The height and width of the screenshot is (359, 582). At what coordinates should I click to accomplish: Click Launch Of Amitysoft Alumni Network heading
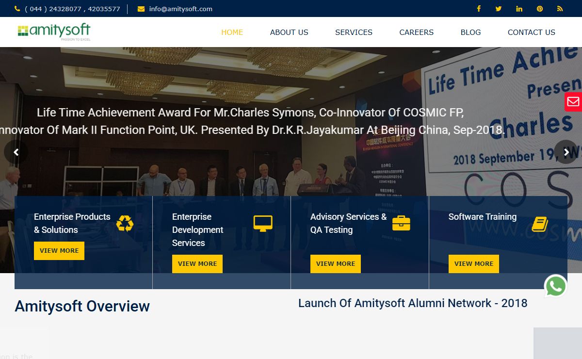(x=413, y=303)
